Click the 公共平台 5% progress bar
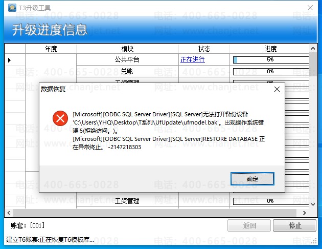The image size is (322, 249). 271,59
